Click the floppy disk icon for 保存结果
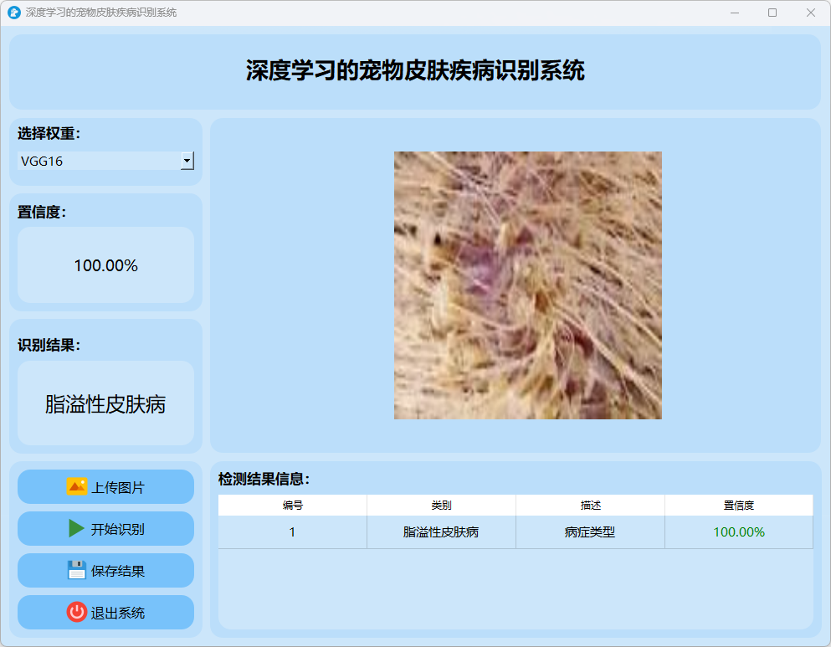Image resolution: width=831 pixels, height=647 pixels. point(77,570)
